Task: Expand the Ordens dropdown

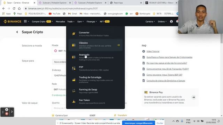Action: [x=162, y=22]
